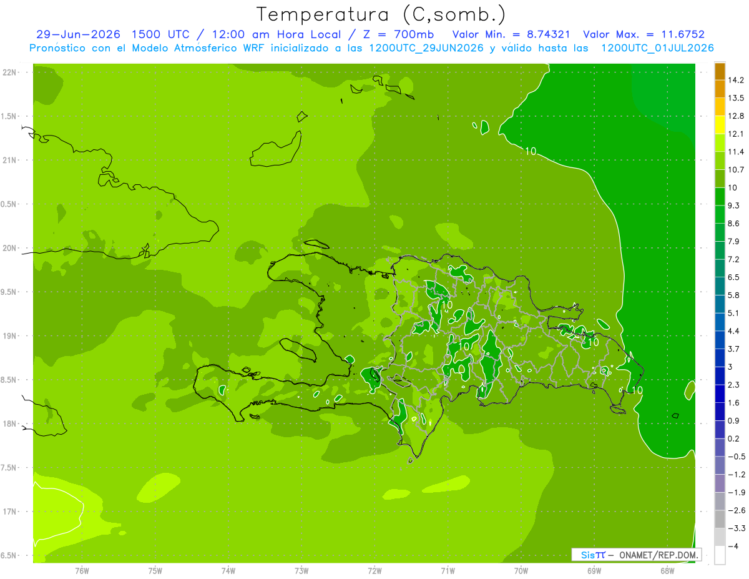The height and width of the screenshot is (579, 749).
Task: Click the '1200UTC_01JUL2026' valid-until text
Action: click(x=657, y=48)
